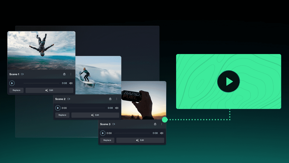Click the green connector dot on Scene 3
This screenshot has height=163, width=289.
tap(165, 120)
